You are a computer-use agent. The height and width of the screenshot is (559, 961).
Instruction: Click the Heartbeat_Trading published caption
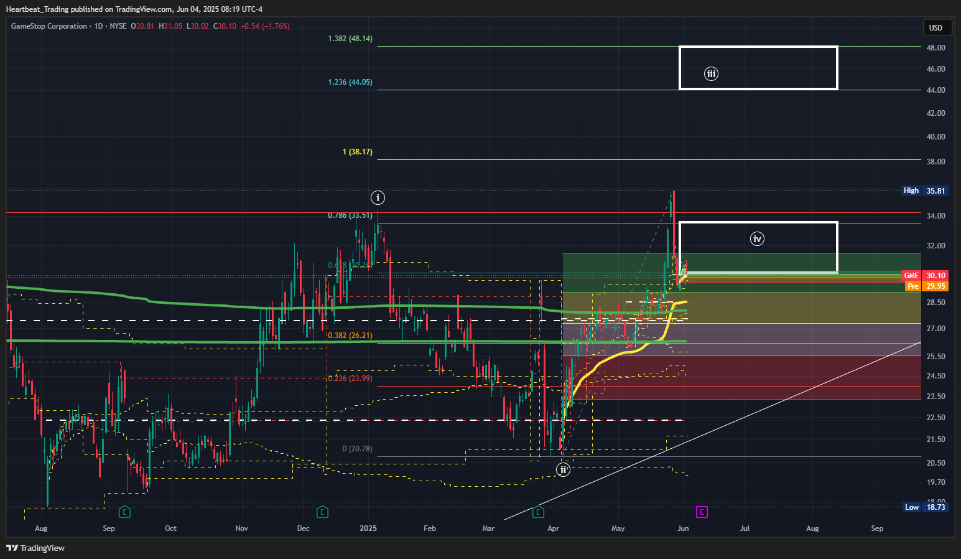pyautogui.click(x=134, y=9)
